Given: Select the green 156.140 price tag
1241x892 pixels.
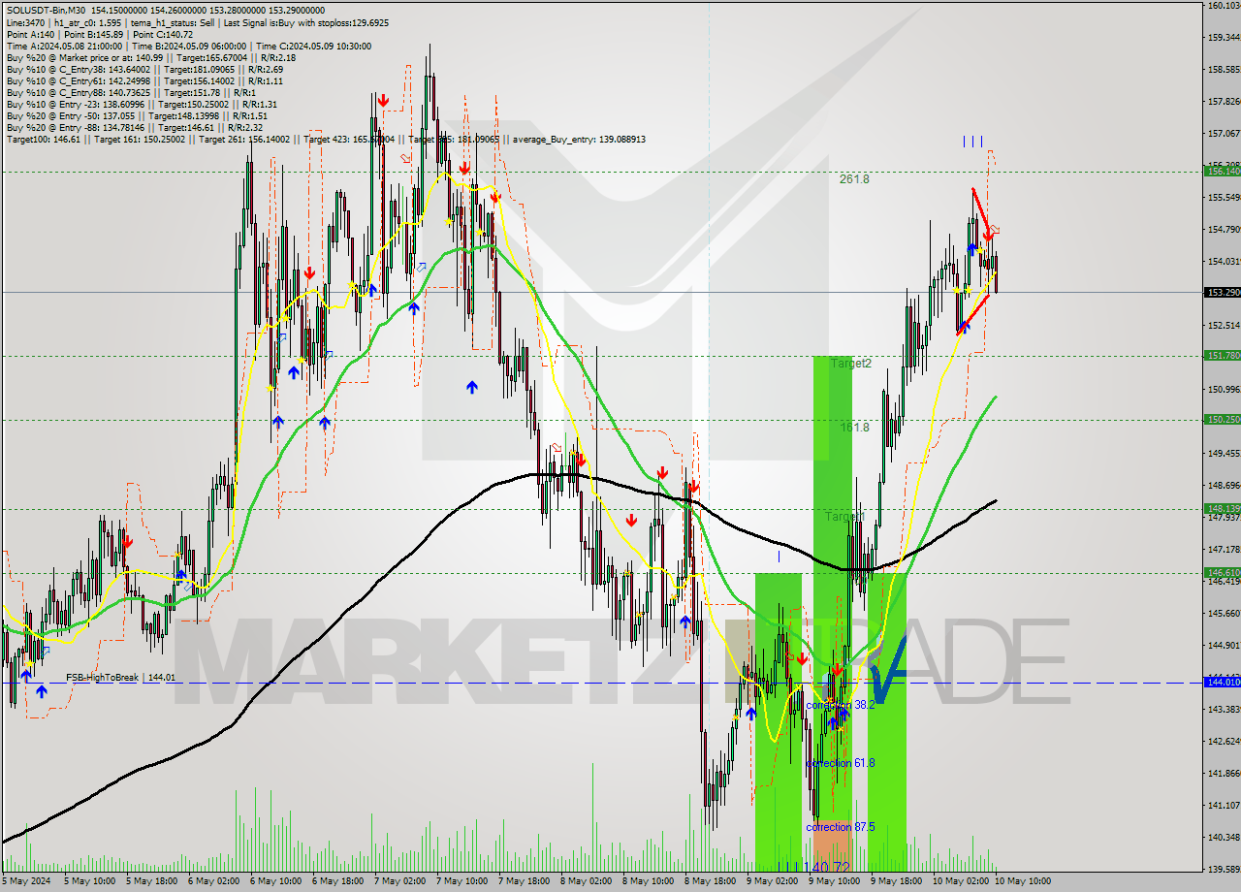Looking at the screenshot, I should [x=1222, y=171].
